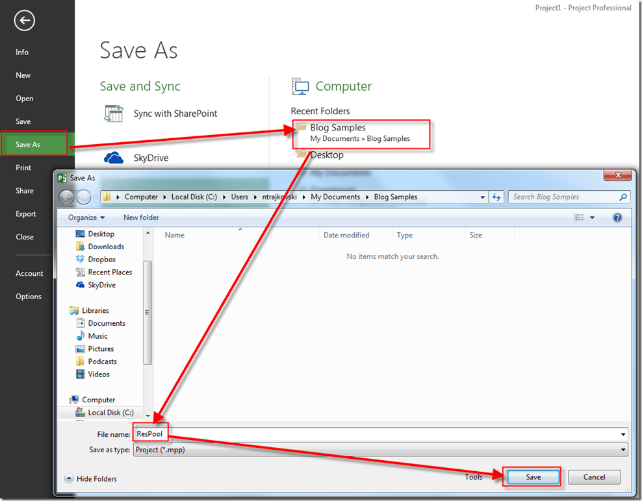
Task: Click the Sync with SharePoint icon
Action: [x=114, y=114]
